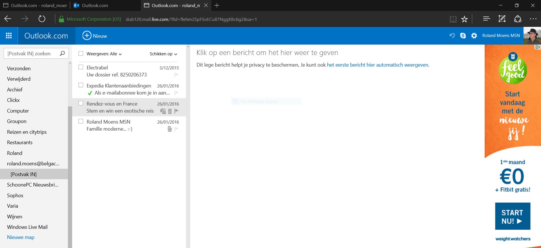
Task: Make a web note pen icon
Action: (x=502, y=19)
